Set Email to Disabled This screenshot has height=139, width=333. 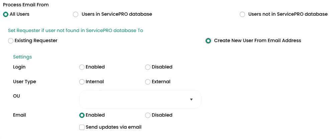pos(148,115)
